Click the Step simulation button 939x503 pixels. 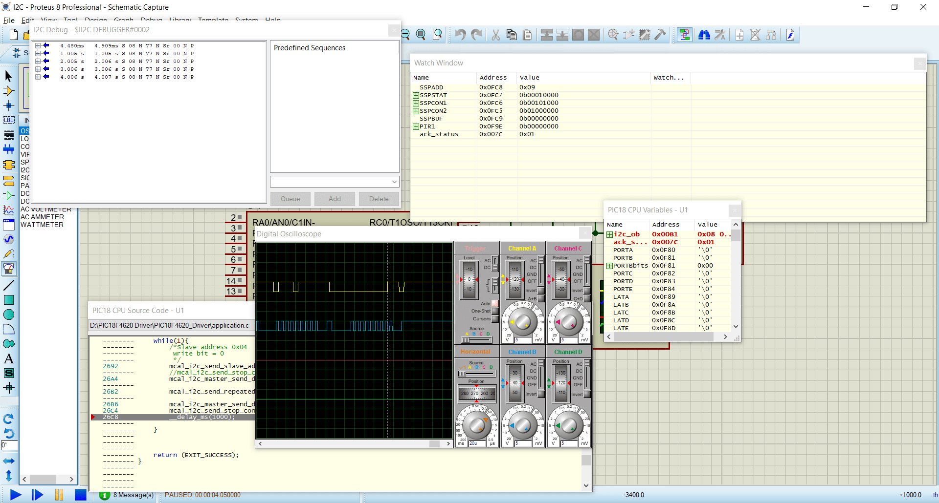[x=37, y=495]
